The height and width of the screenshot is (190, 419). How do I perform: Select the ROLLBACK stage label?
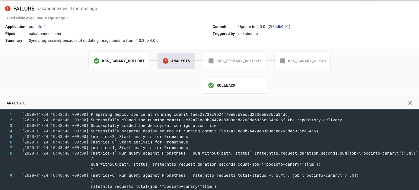(226, 85)
